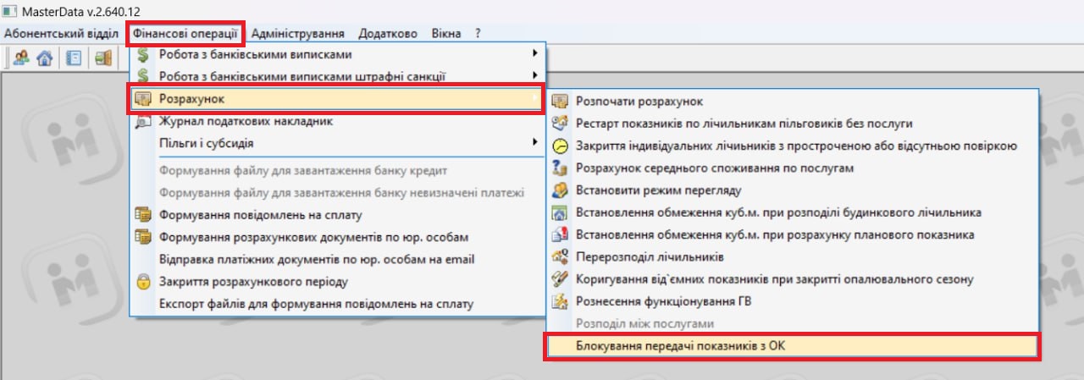
Task: Click the subscribers (people) toolbar icon
Action: [x=21, y=58]
